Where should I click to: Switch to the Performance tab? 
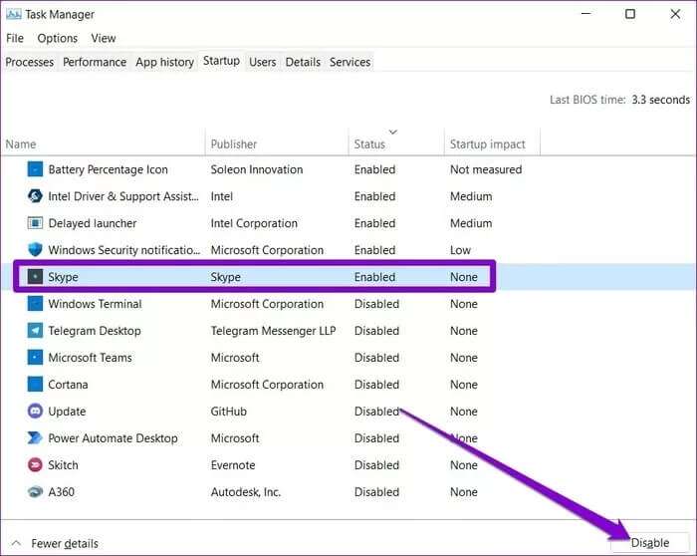[x=95, y=62]
